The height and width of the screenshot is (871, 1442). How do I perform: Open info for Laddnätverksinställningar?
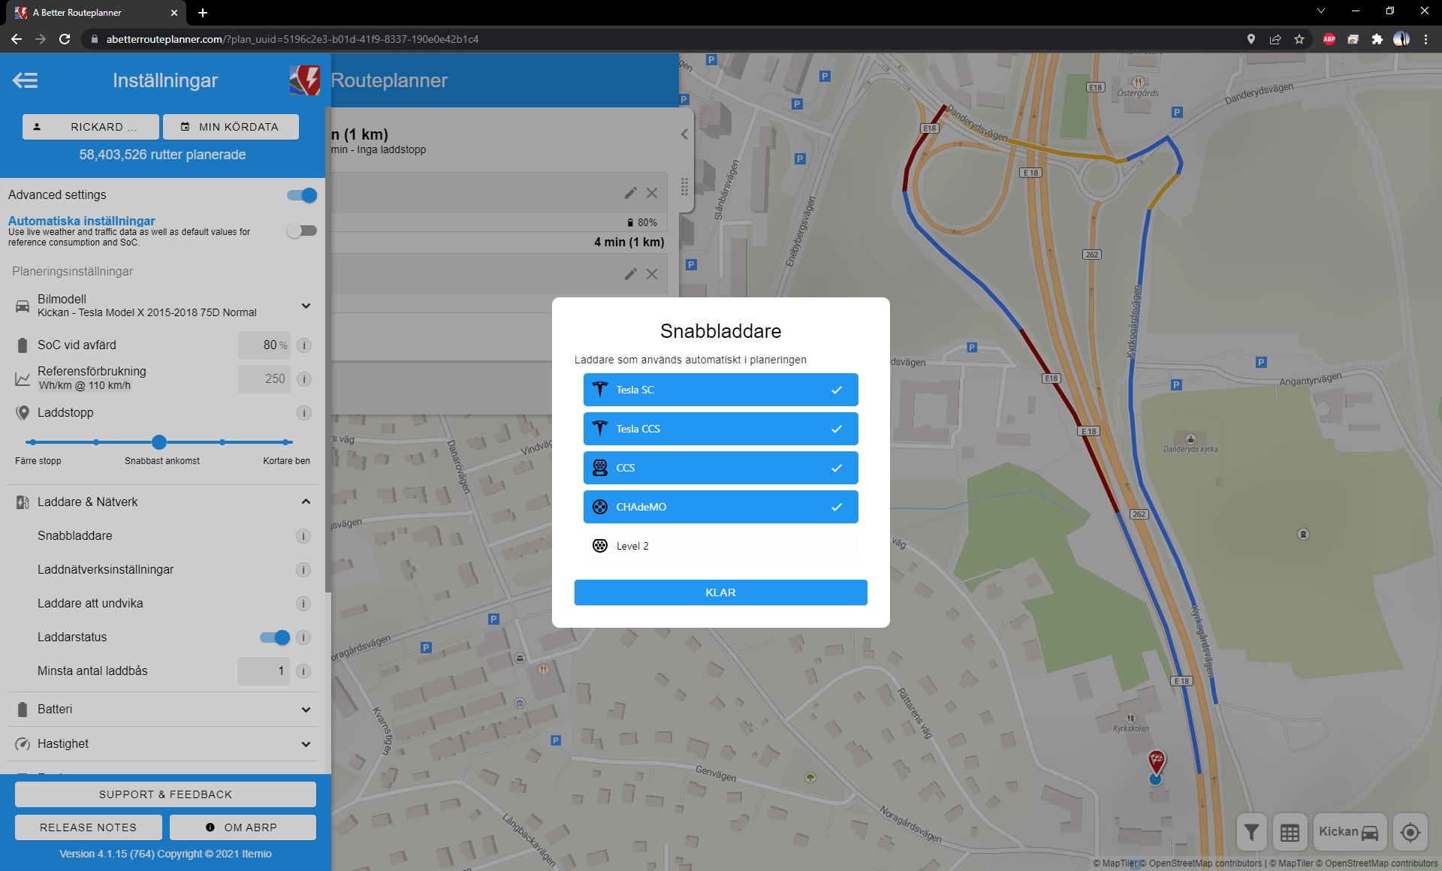click(x=303, y=570)
